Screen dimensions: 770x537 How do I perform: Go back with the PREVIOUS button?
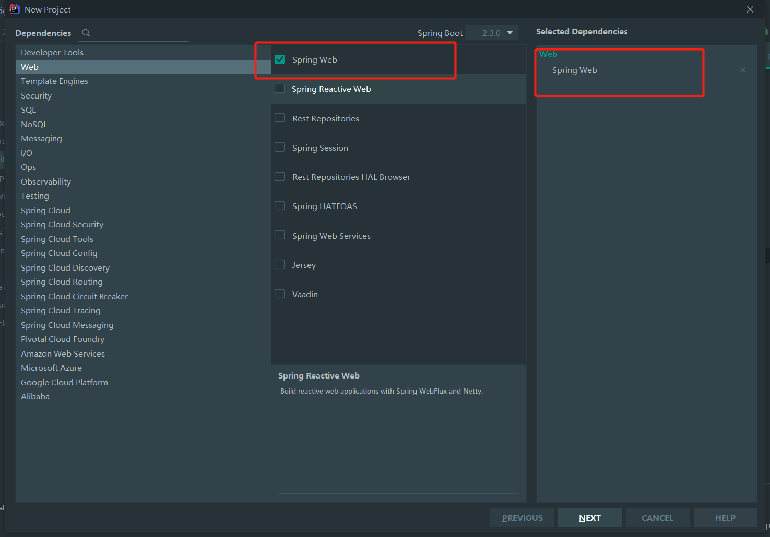point(522,518)
